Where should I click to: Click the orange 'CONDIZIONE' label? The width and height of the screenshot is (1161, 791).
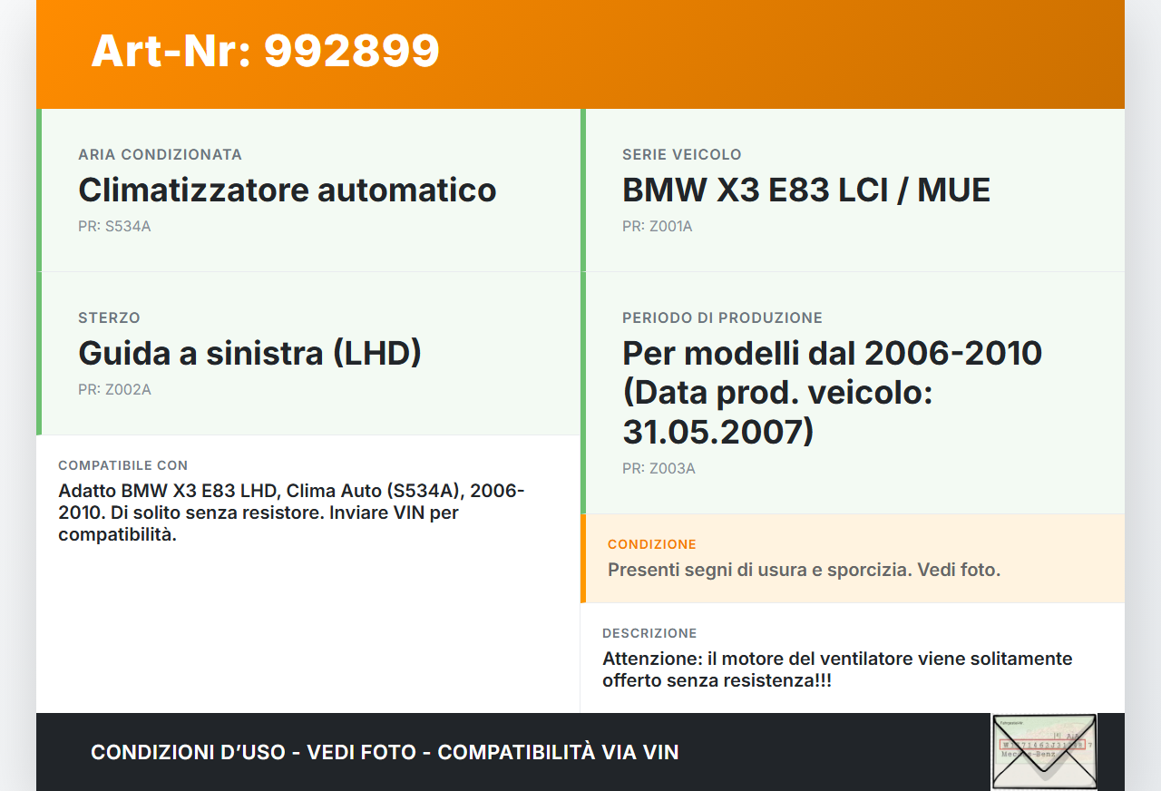click(651, 544)
